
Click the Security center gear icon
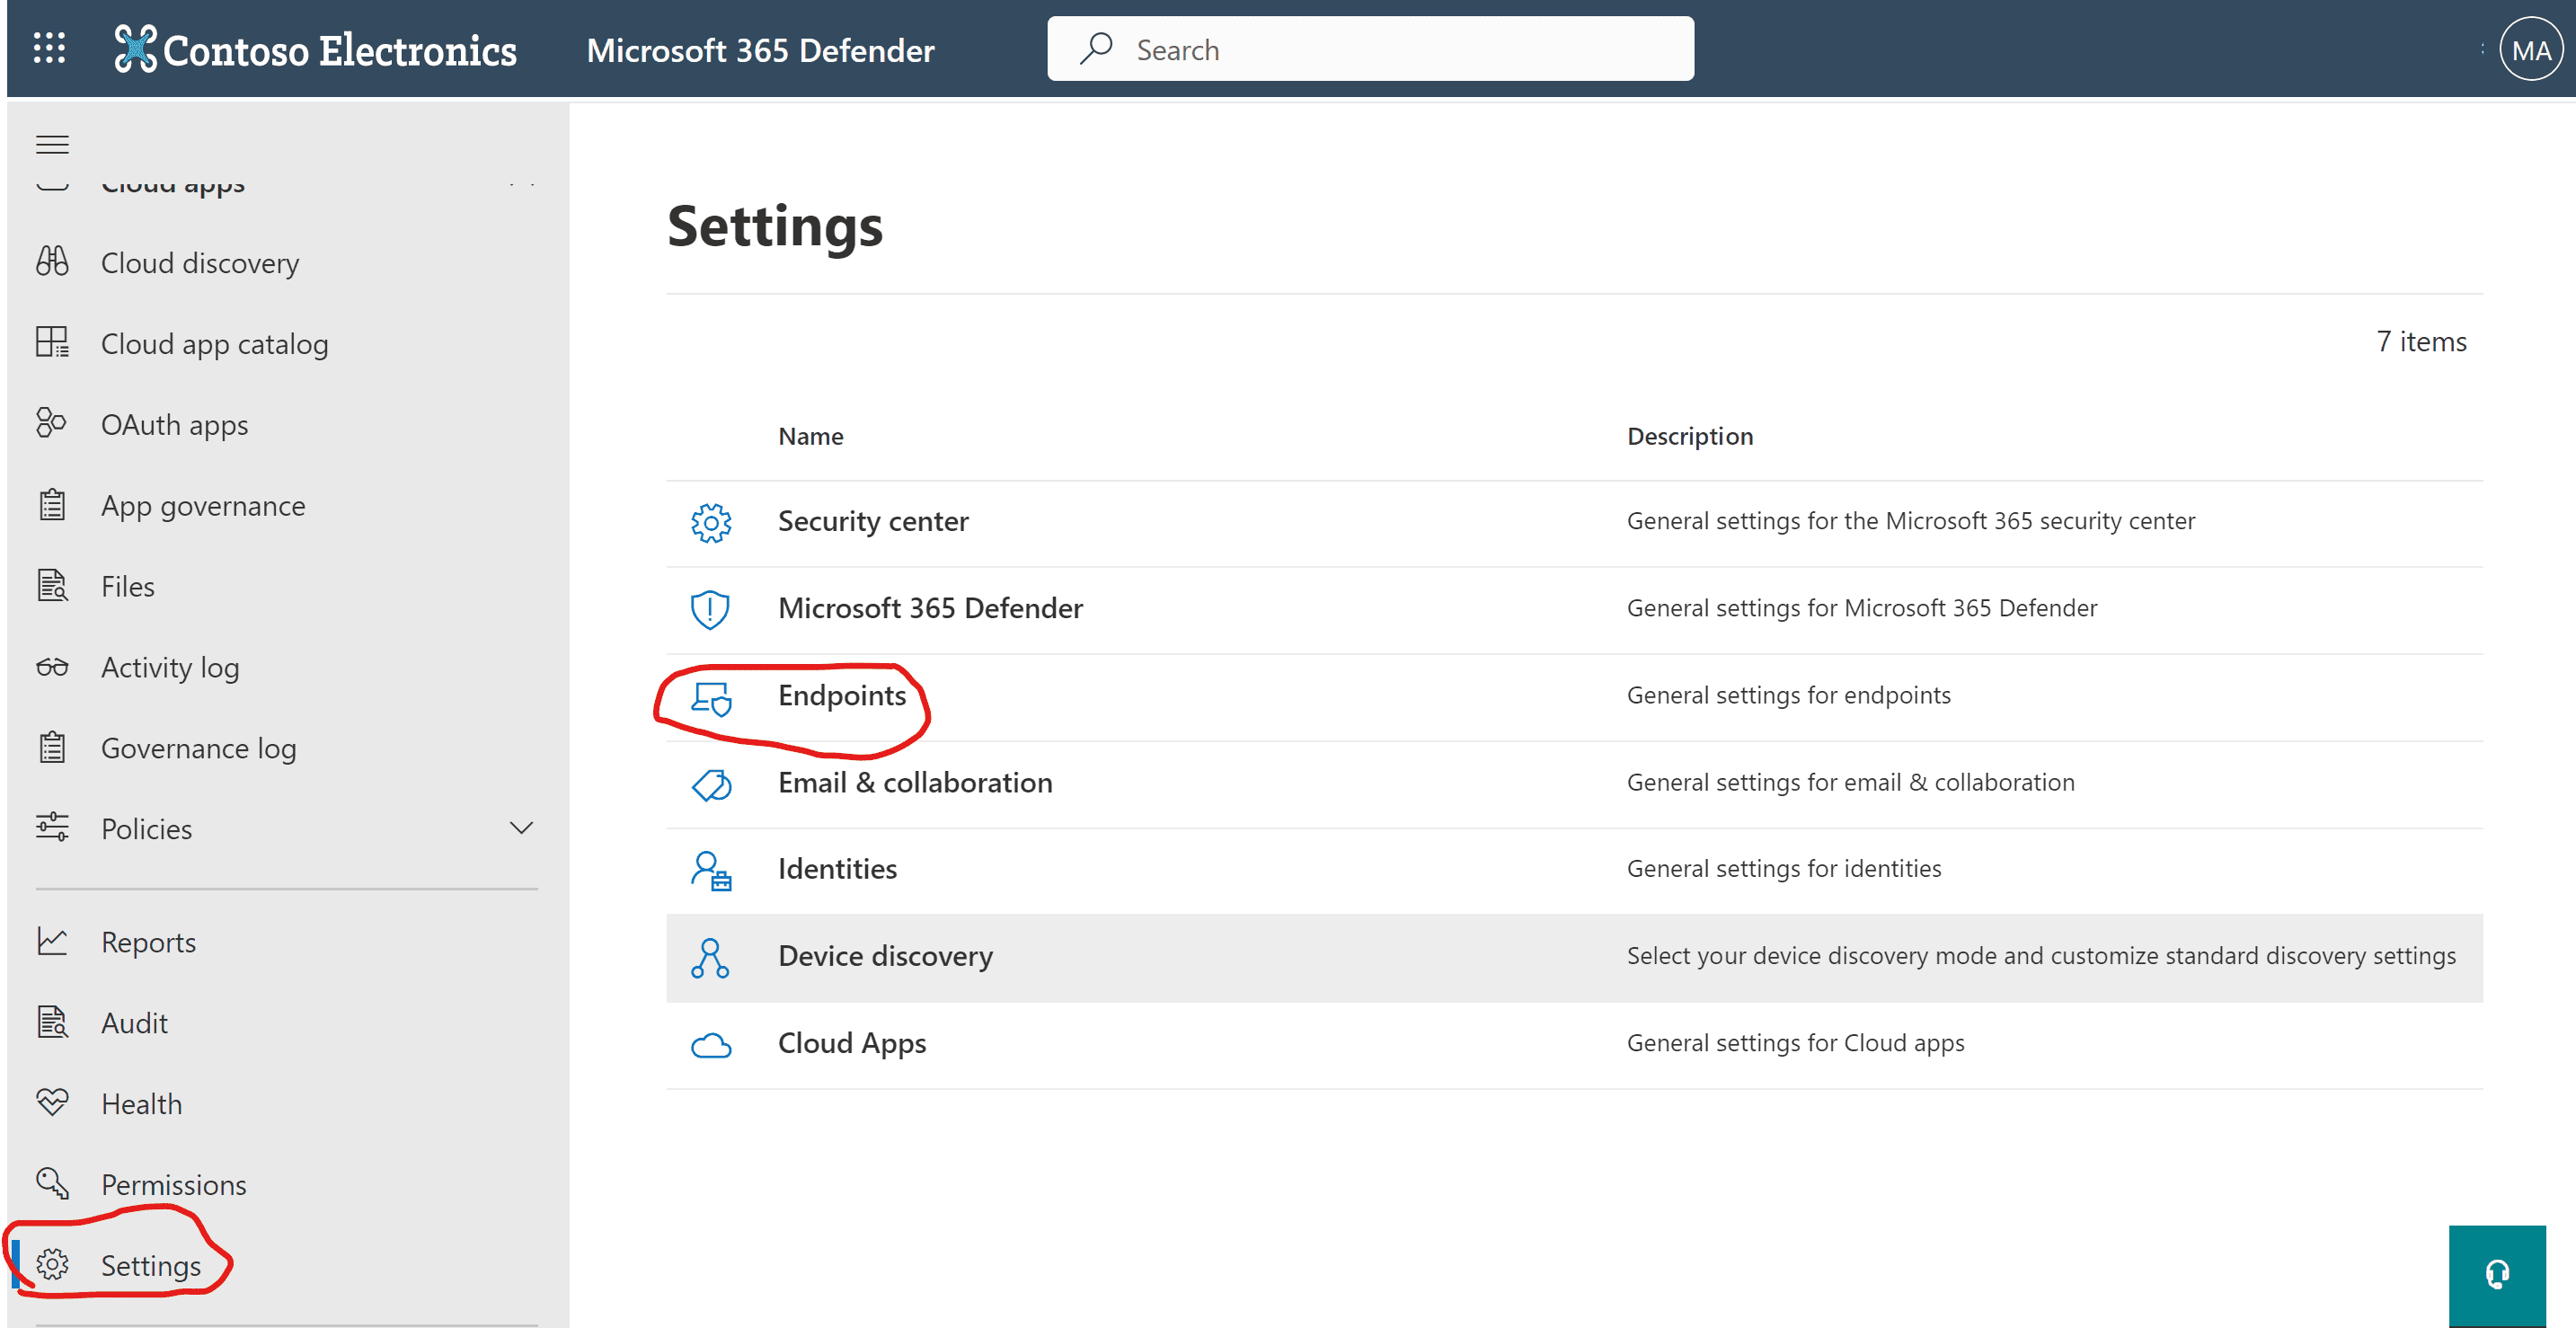pyautogui.click(x=710, y=521)
